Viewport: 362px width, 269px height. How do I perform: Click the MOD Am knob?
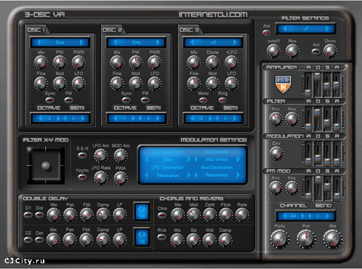tap(121, 155)
